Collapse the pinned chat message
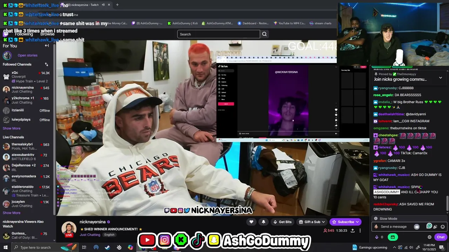 tap(441, 78)
